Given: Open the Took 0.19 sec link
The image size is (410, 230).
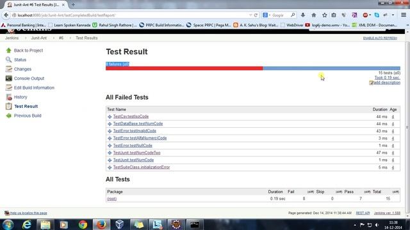Looking at the screenshot, I should (x=387, y=78).
